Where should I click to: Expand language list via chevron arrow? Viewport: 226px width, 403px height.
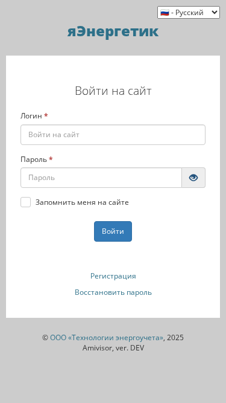coord(215,12)
